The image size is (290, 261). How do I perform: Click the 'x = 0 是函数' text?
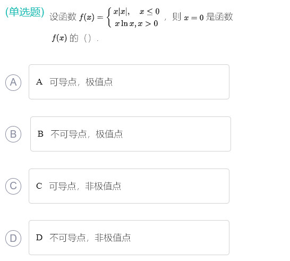(x=208, y=17)
